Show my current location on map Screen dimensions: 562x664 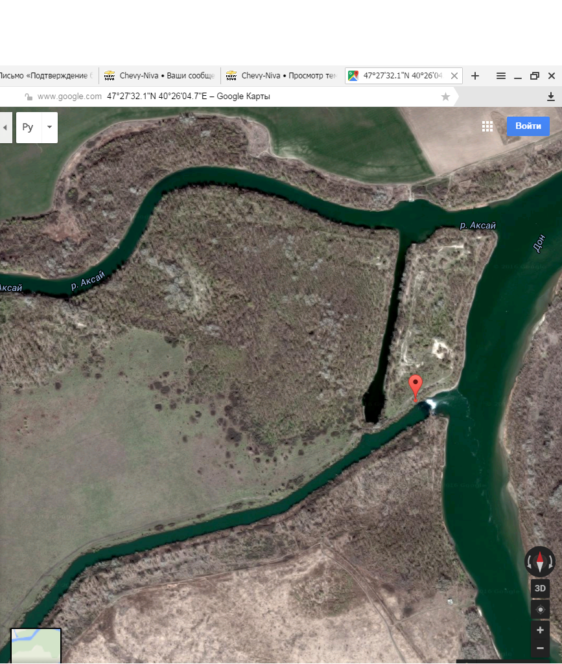[x=540, y=609]
